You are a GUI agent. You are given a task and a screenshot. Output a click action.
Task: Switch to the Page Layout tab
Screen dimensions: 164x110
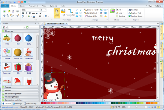33,6
